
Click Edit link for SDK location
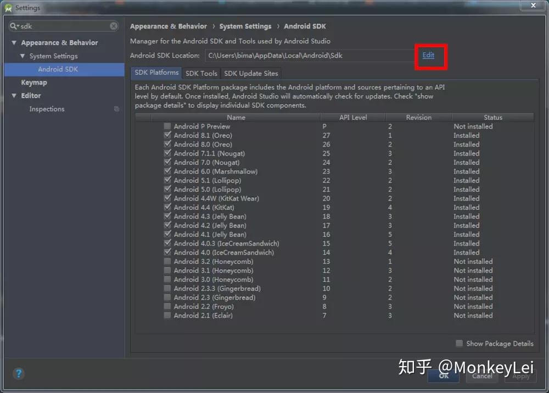428,55
